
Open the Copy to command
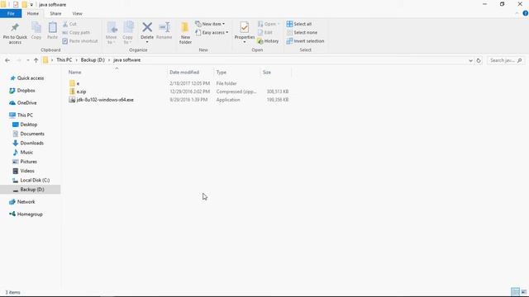[128, 33]
